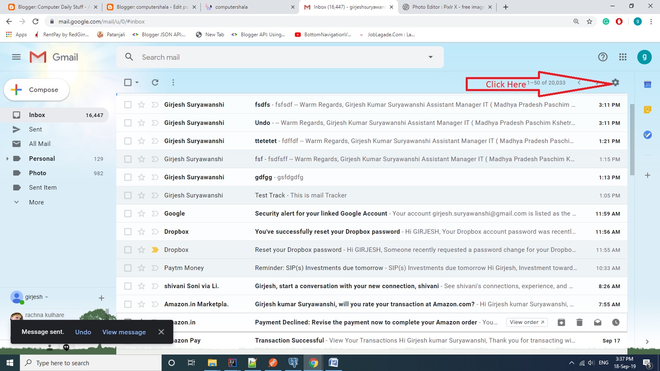Start a new Hangouts conversation plus icon

pos(101,298)
